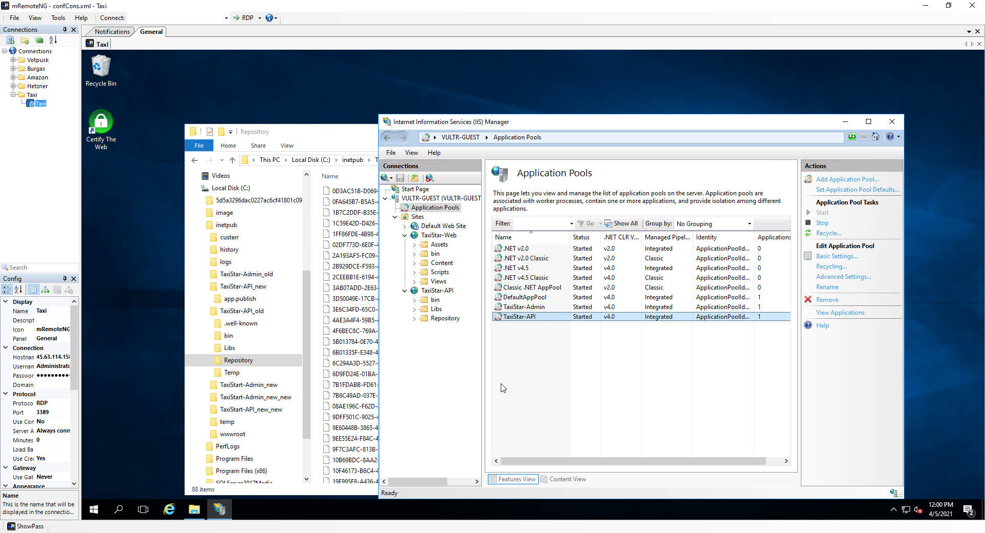The height and width of the screenshot is (533, 985).
Task: Click the Home icon in IIS address bar
Action: [x=876, y=137]
